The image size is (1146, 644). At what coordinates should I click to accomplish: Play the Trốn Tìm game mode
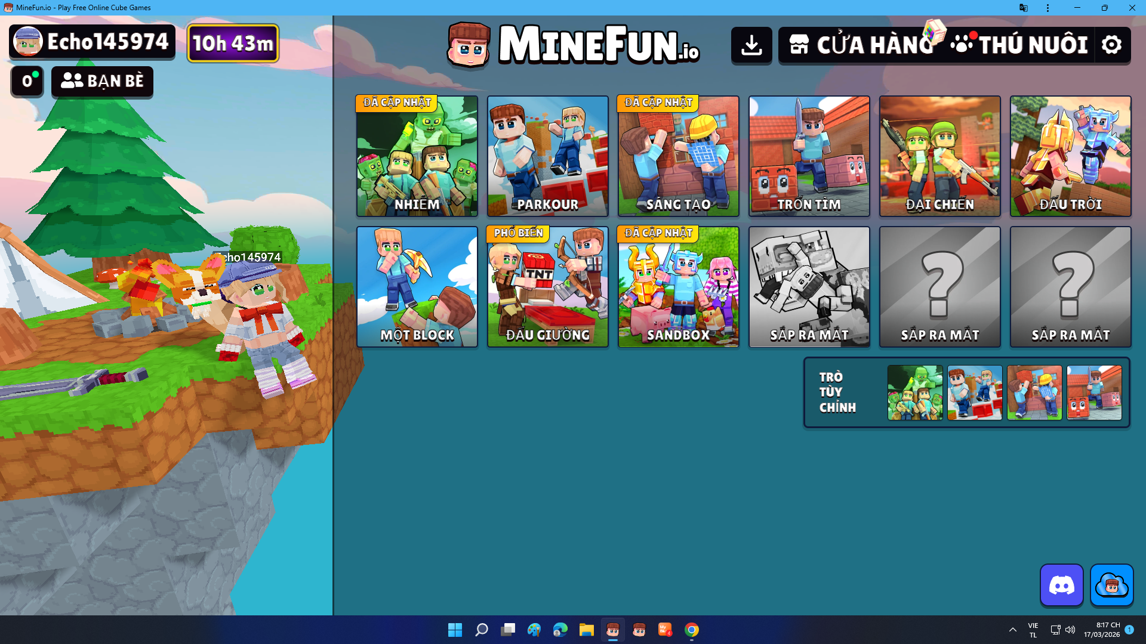pyautogui.click(x=809, y=156)
